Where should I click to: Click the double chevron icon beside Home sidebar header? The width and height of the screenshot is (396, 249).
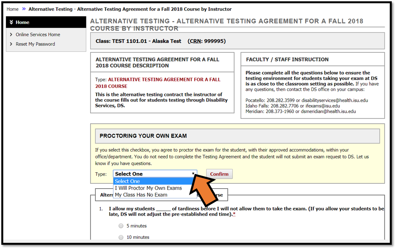click(11, 22)
